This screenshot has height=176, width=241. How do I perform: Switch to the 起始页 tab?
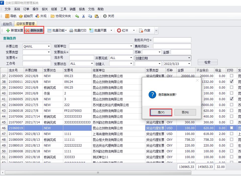coord(7,24)
